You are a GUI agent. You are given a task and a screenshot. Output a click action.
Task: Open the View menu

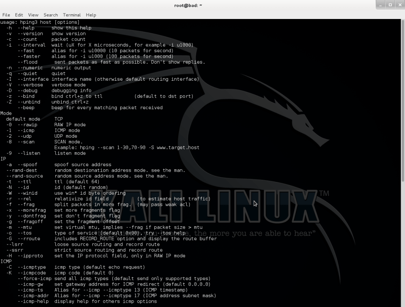pos(33,15)
